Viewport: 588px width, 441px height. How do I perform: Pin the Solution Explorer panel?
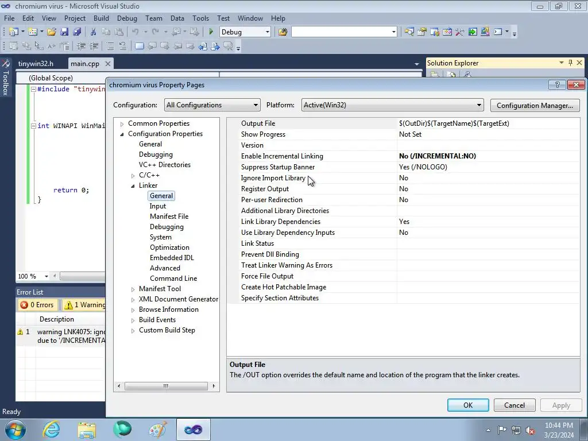click(x=570, y=63)
